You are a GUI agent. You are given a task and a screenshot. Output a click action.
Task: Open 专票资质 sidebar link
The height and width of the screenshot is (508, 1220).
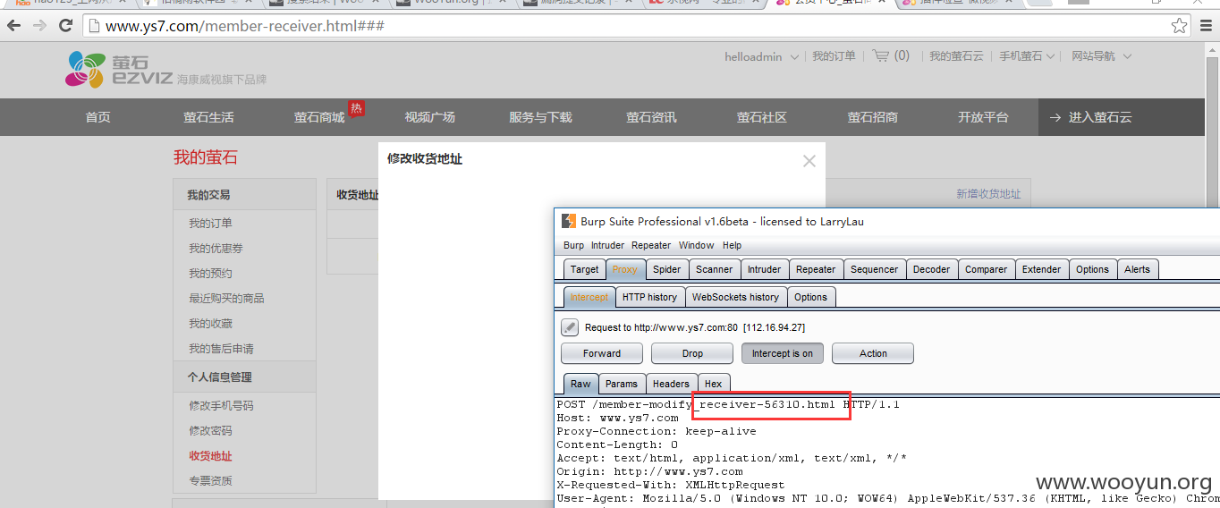pyautogui.click(x=210, y=481)
